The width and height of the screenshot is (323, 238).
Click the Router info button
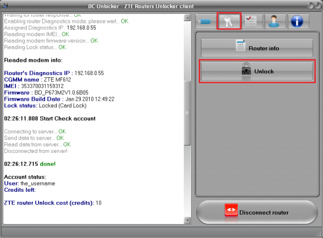(257, 48)
